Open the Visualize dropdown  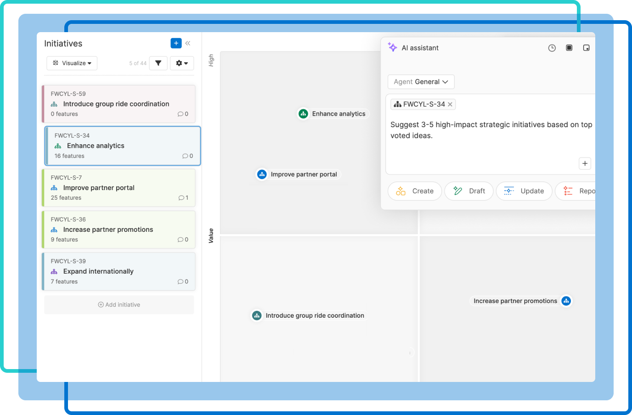(x=72, y=63)
